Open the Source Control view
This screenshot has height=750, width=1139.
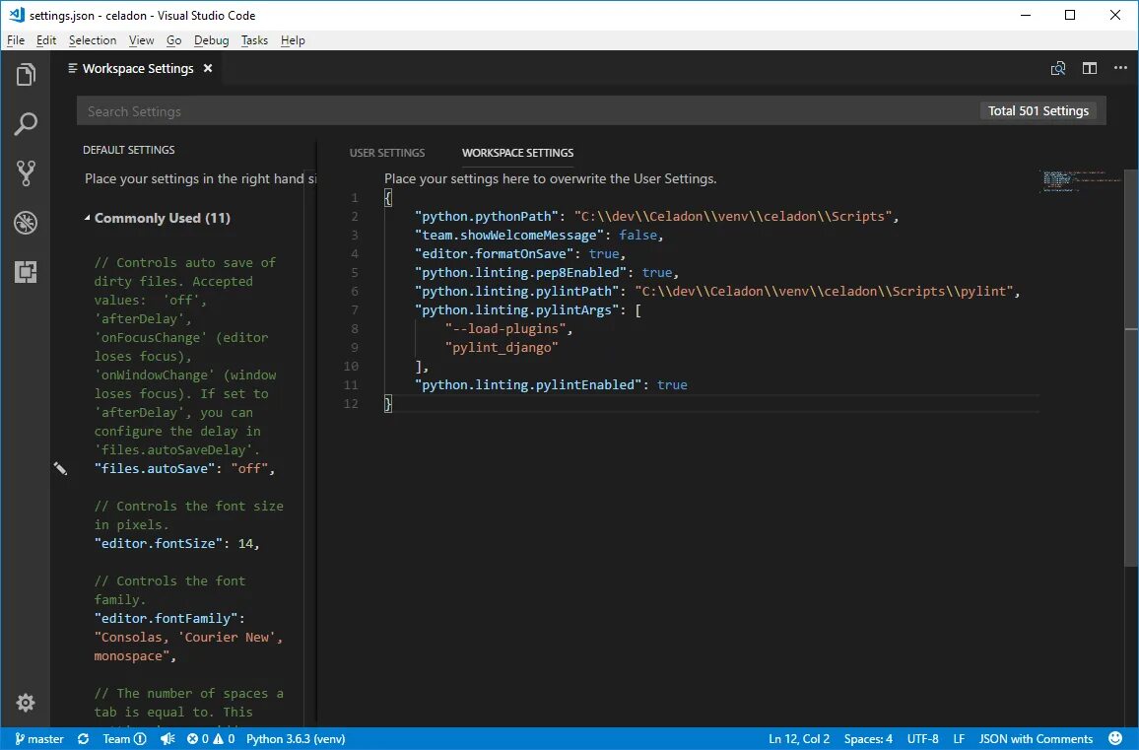coord(26,173)
